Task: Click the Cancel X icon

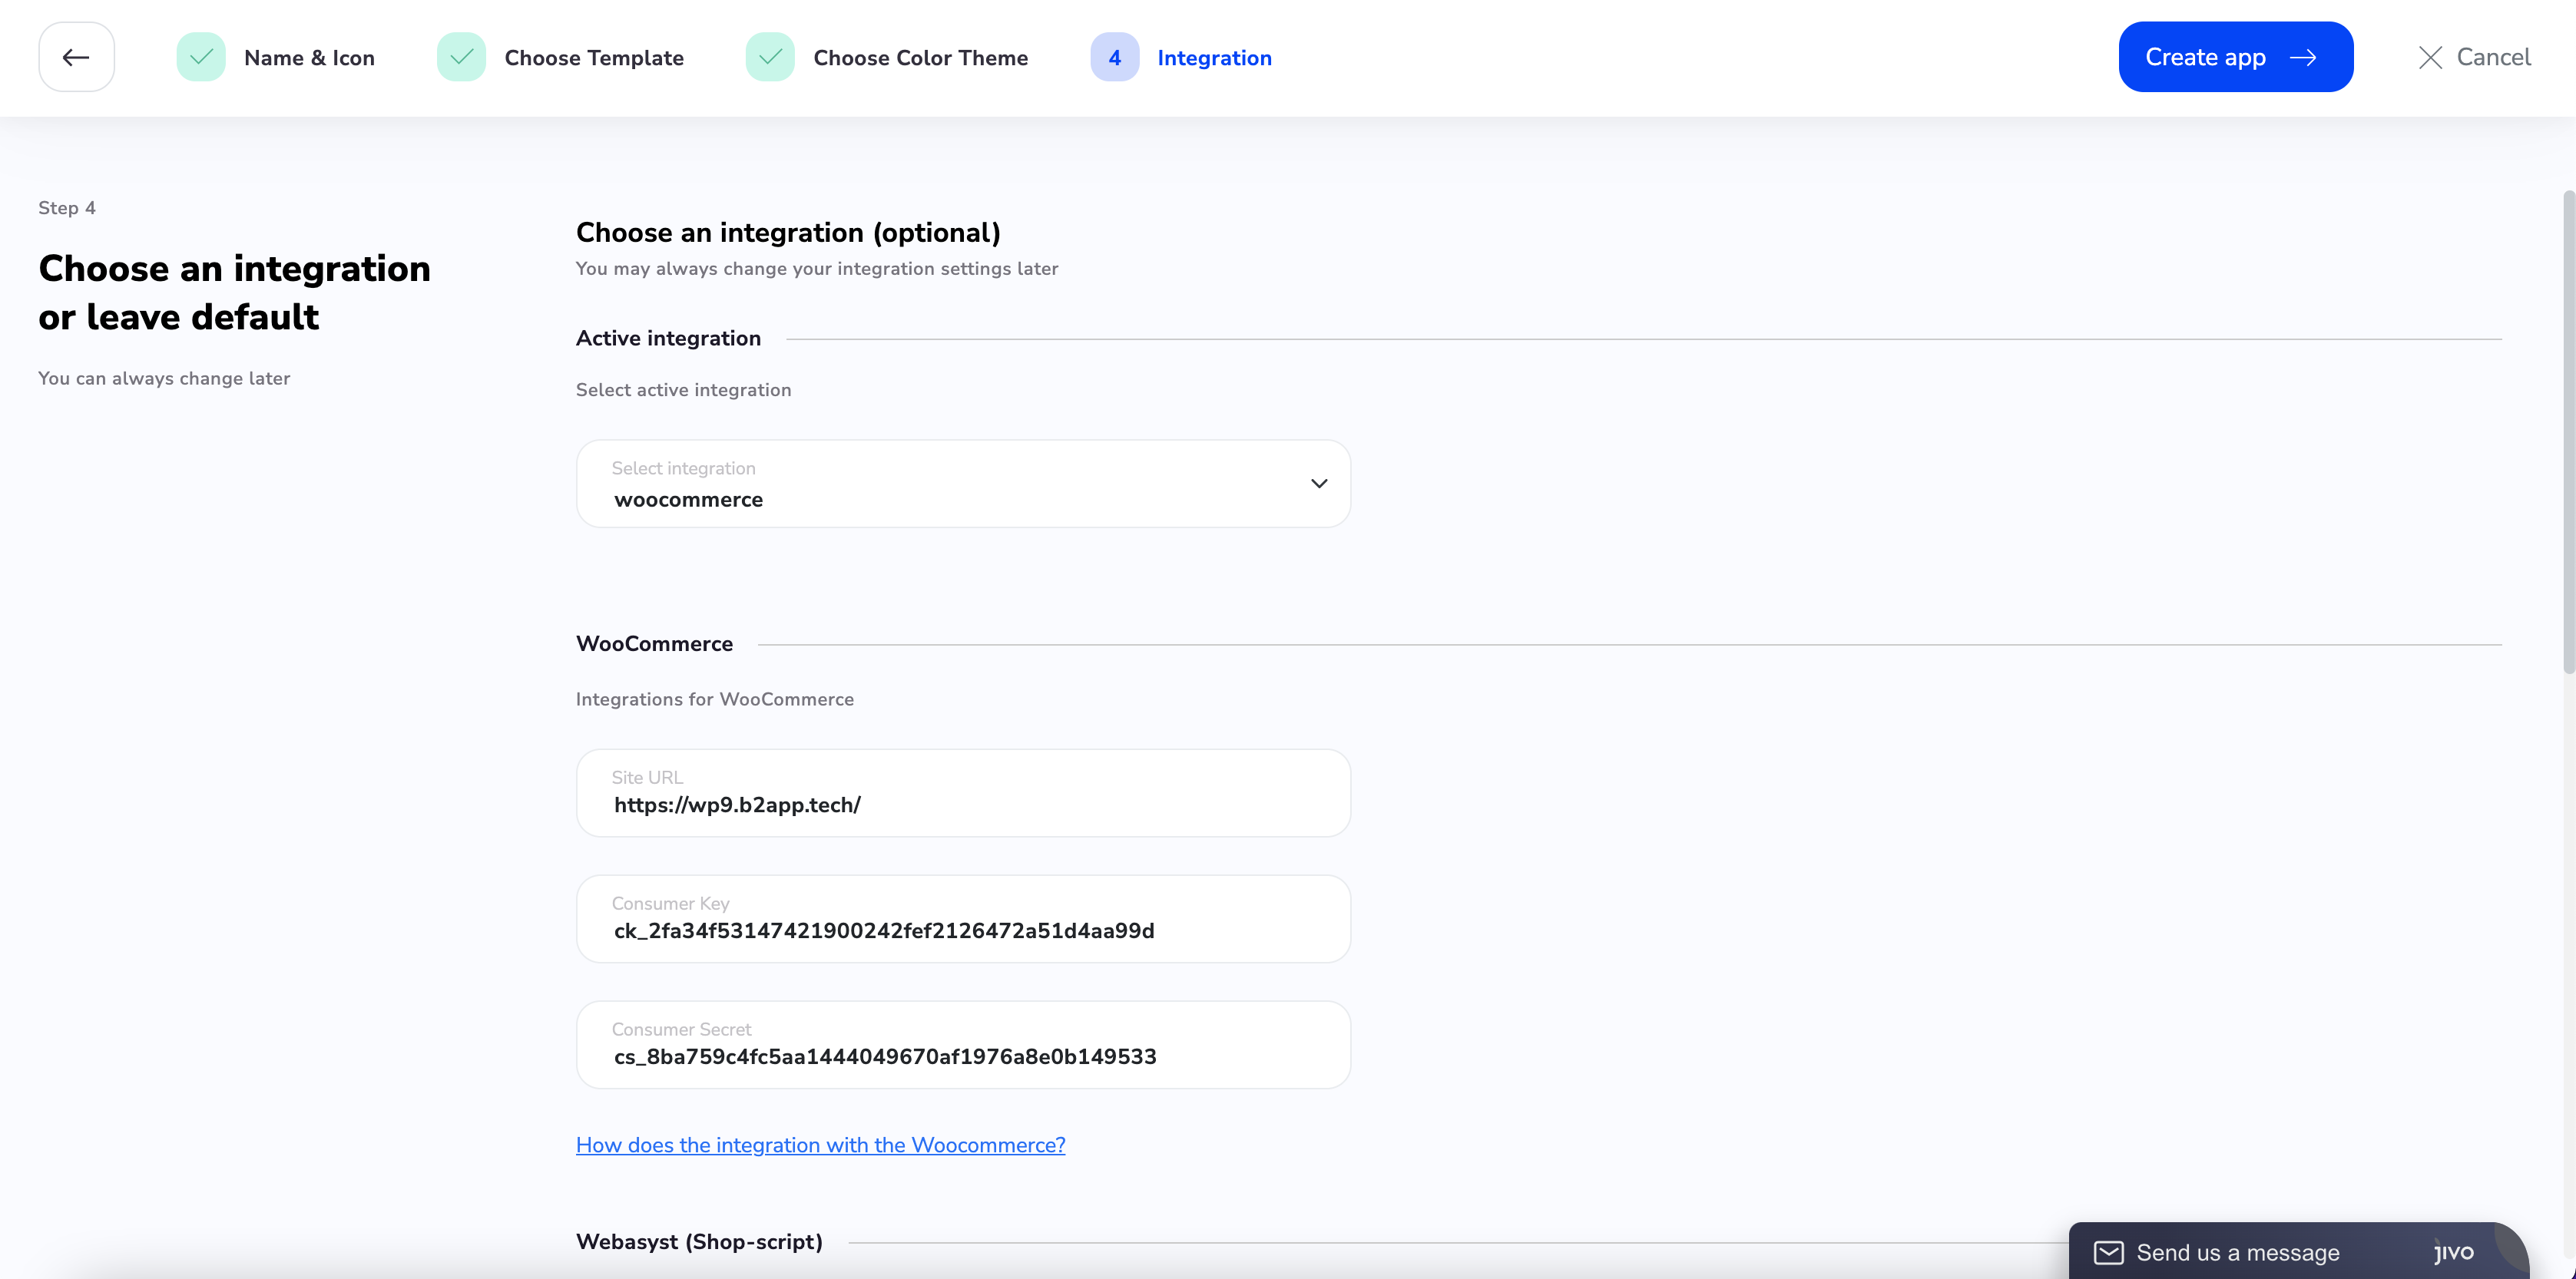Action: pos(2430,57)
